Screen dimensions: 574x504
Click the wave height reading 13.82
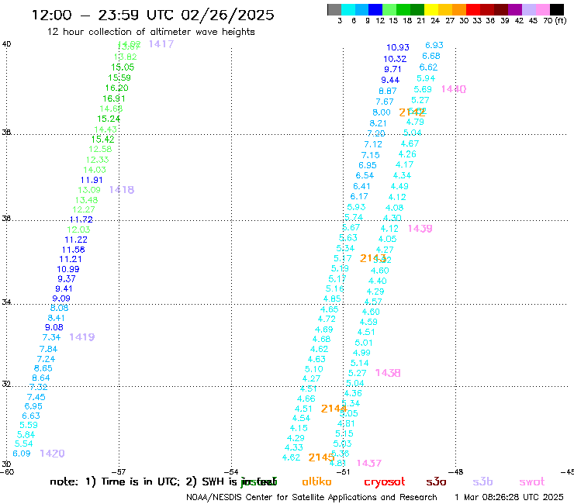point(125,57)
